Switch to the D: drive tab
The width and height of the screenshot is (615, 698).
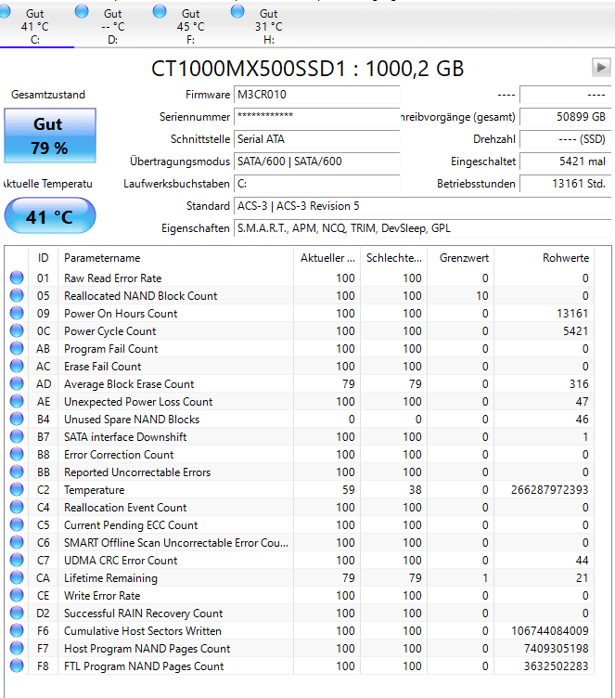pyautogui.click(x=112, y=27)
